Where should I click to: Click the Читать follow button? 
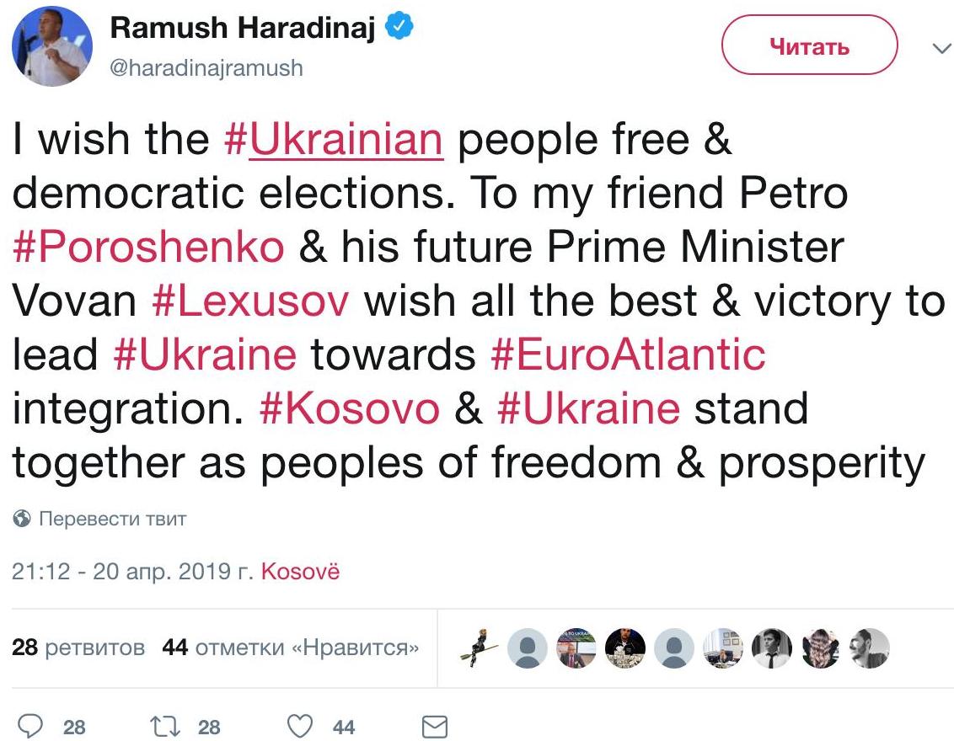(809, 45)
